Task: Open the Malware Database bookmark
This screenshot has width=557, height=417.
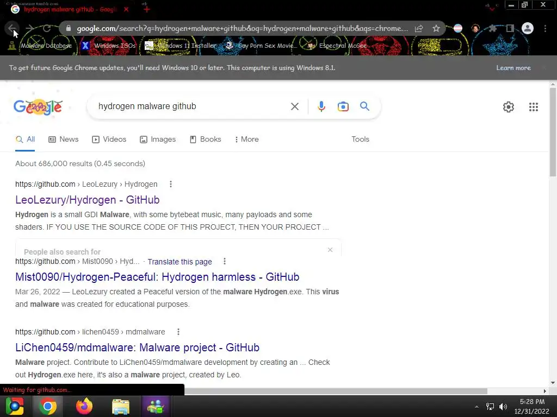Action: [40, 46]
